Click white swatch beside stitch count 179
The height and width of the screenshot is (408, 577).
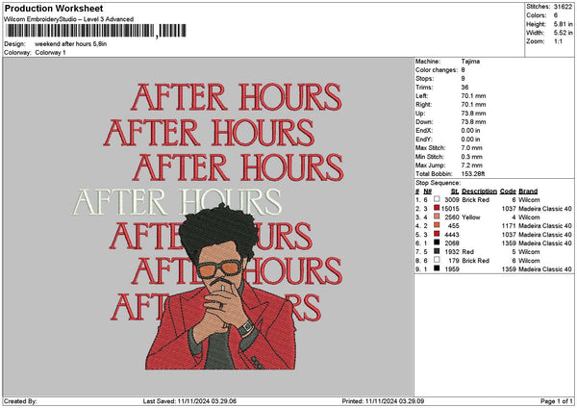(437, 260)
